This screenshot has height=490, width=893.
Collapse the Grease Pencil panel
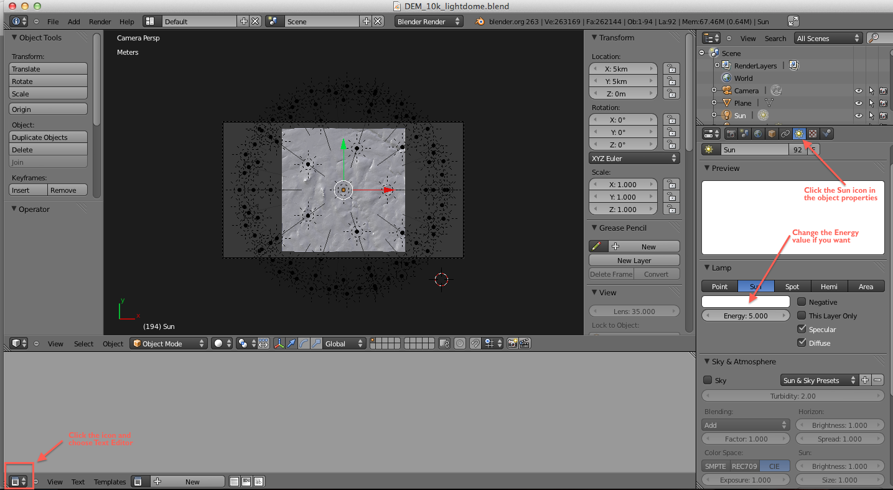[594, 228]
